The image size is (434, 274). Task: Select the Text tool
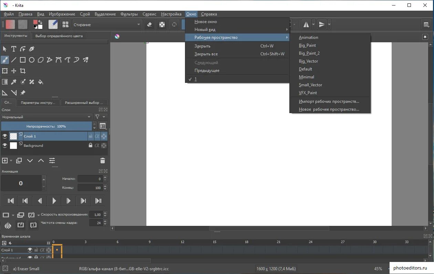pos(14,49)
